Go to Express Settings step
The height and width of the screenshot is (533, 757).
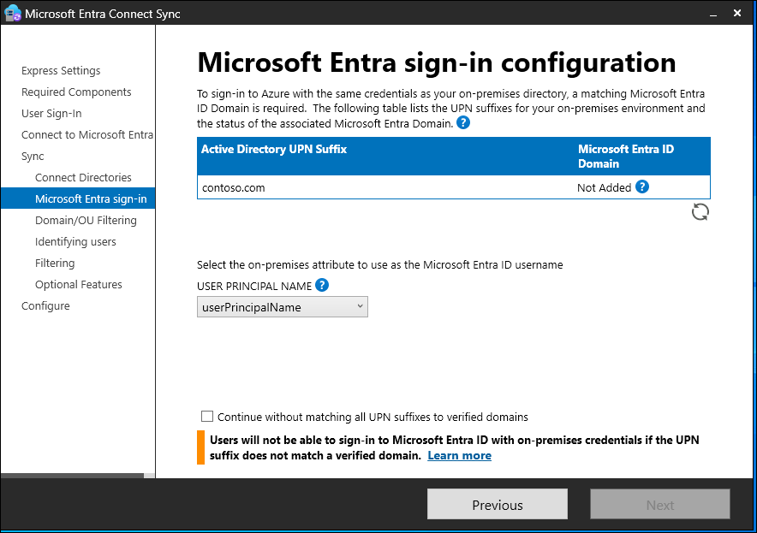click(61, 71)
